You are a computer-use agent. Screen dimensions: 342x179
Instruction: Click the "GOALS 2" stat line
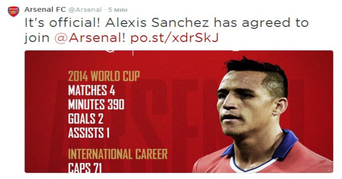click(85, 119)
